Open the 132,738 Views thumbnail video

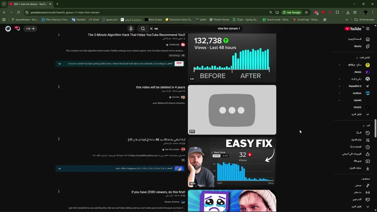tap(232, 57)
